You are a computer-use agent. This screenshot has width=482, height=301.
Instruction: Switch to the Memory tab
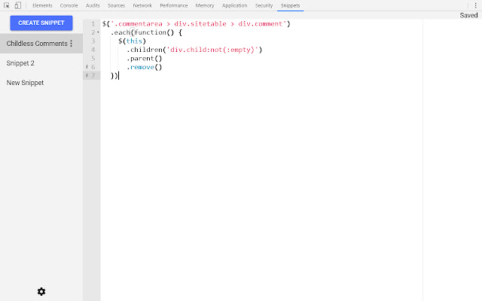(205, 5)
